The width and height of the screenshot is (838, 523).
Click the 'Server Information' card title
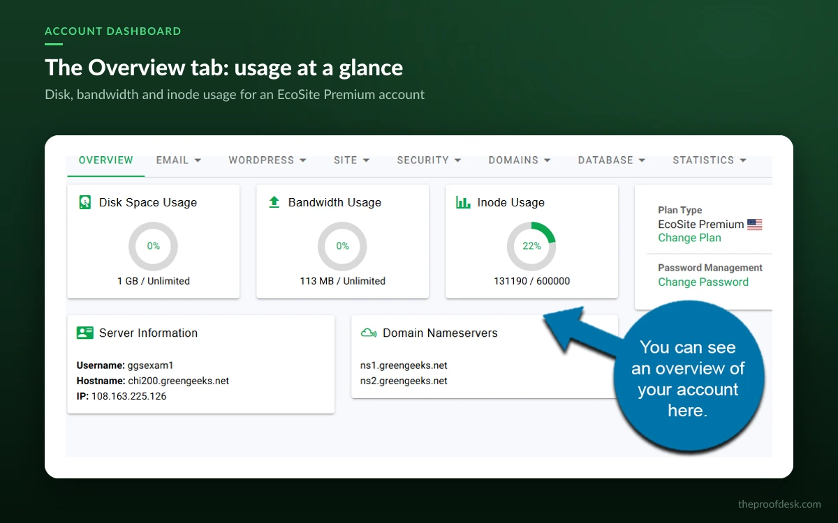[x=148, y=333]
